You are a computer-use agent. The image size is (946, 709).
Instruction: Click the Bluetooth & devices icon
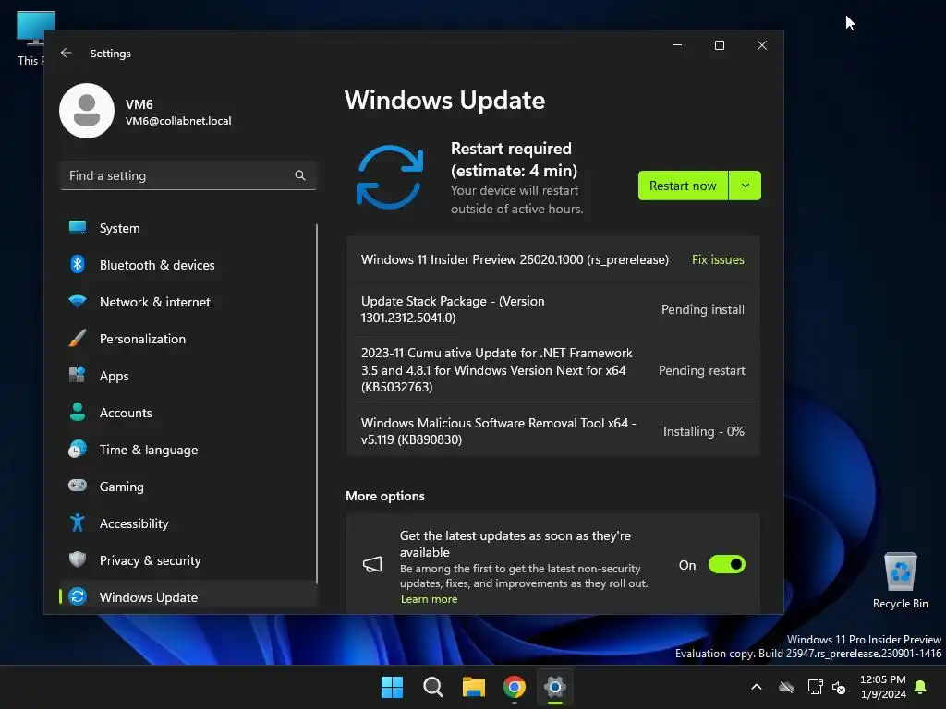pyautogui.click(x=78, y=264)
